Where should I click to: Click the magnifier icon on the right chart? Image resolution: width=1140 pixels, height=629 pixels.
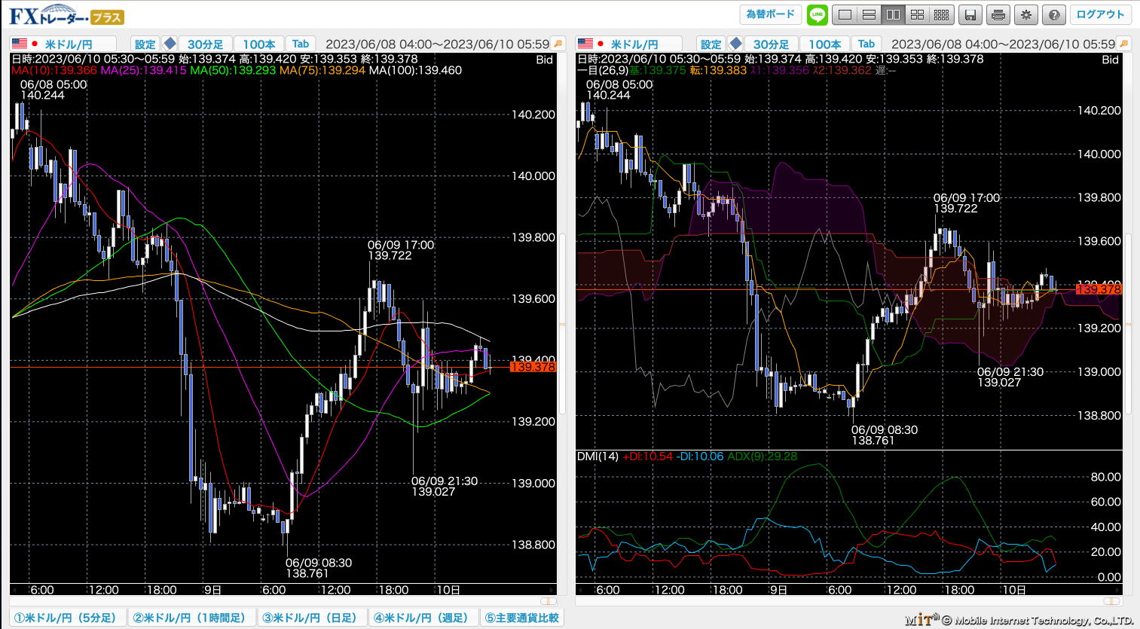(1123, 44)
